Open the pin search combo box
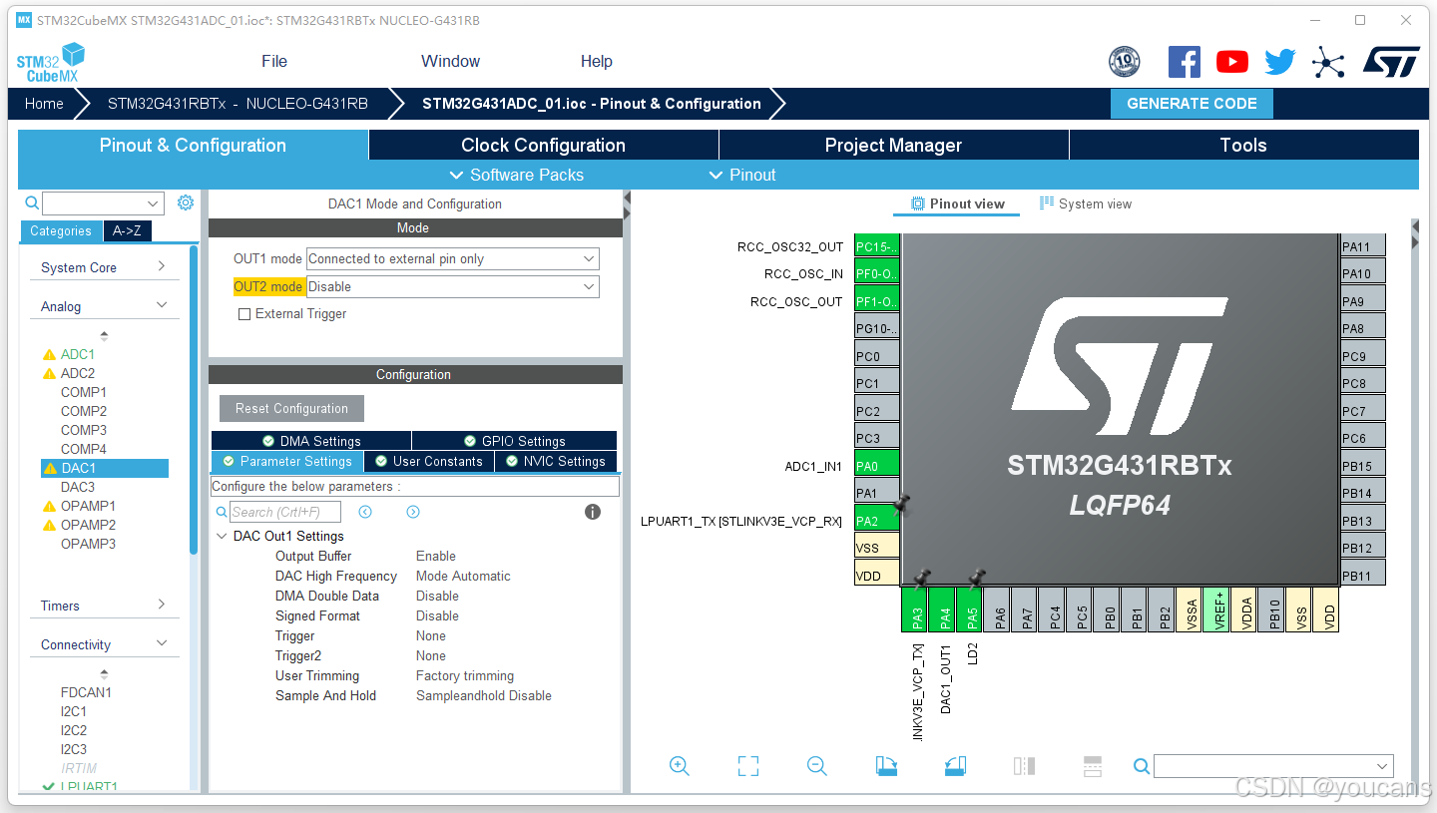The height and width of the screenshot is (813, 1437). pos(1273,766)
